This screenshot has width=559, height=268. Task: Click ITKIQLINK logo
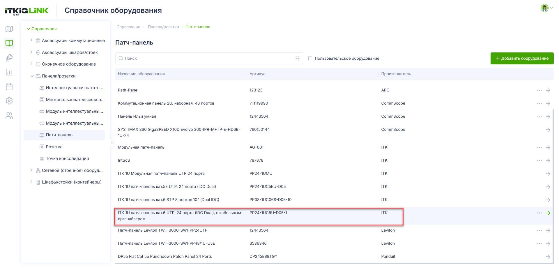click(27, 11)
